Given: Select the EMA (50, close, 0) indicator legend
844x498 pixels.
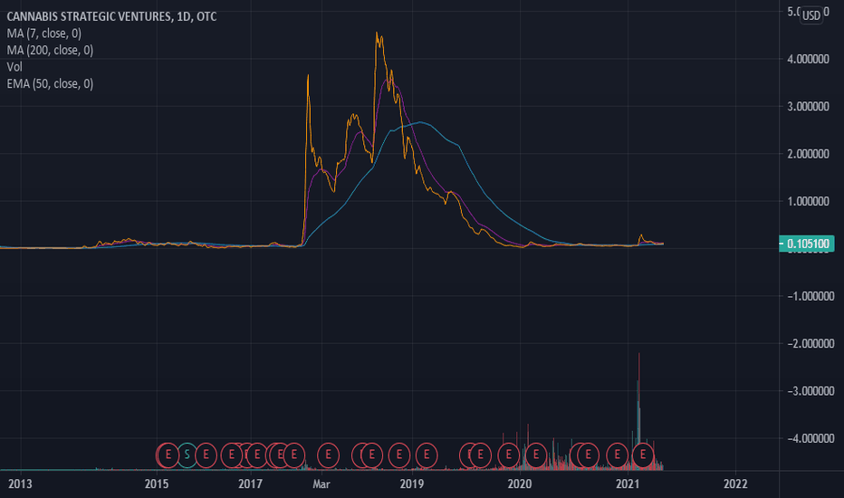Looking at the screenshot, I should [50, 83].
